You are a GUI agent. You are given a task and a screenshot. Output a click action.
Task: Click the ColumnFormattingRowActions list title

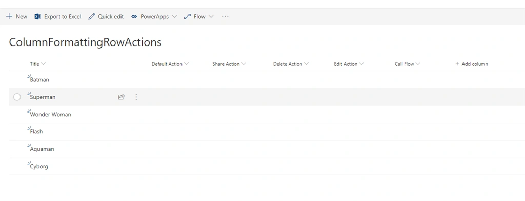click(85, 42)
